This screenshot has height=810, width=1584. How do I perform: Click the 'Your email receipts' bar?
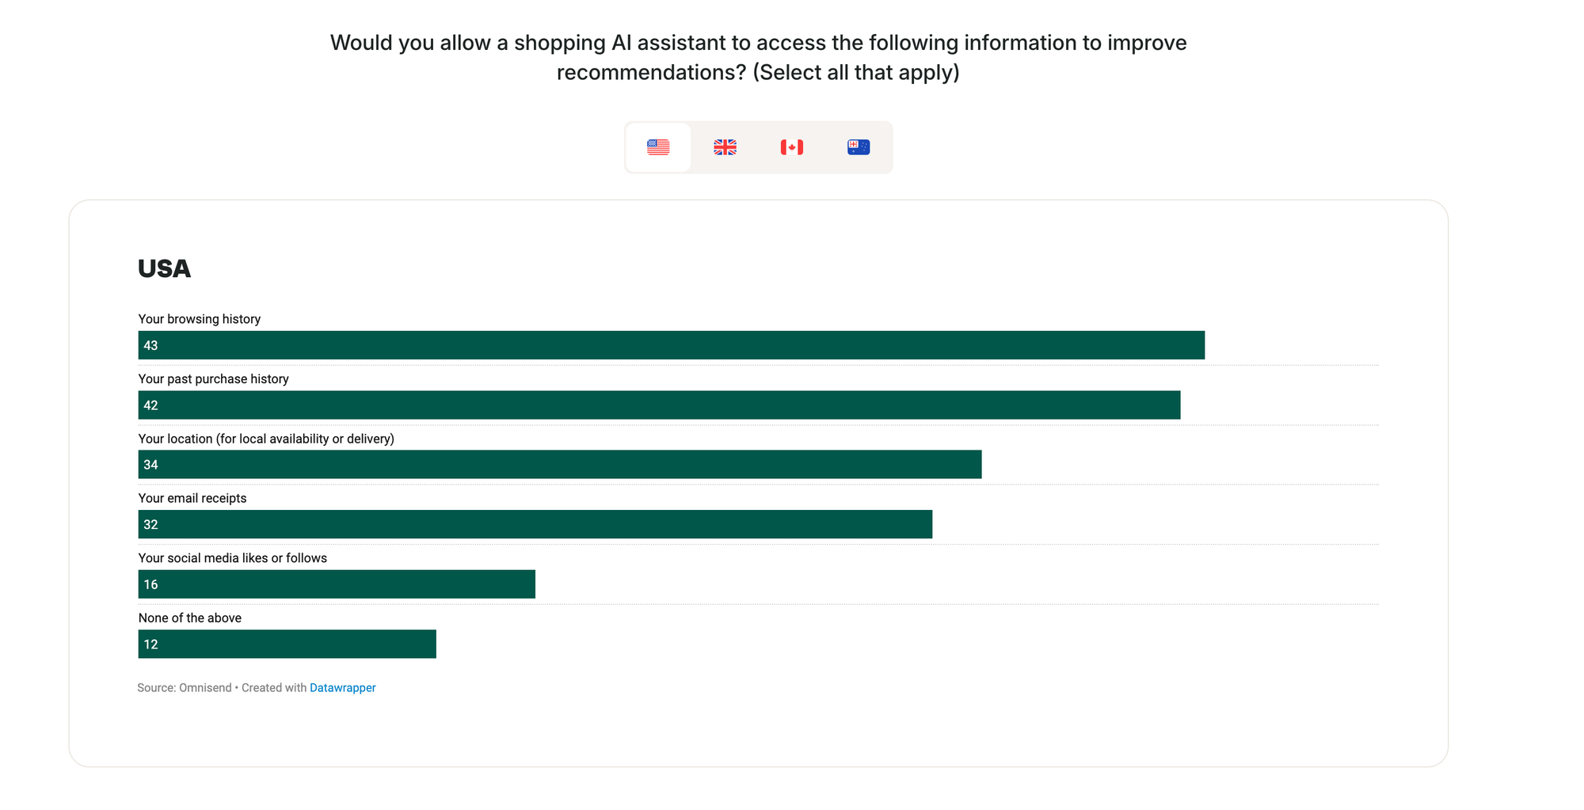pyautogui.click(x=535, y=524)
